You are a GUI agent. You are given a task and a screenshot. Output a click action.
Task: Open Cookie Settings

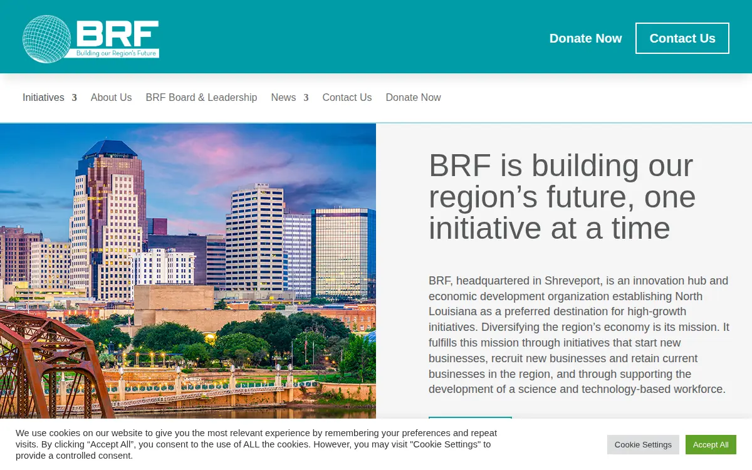point(643,445)
